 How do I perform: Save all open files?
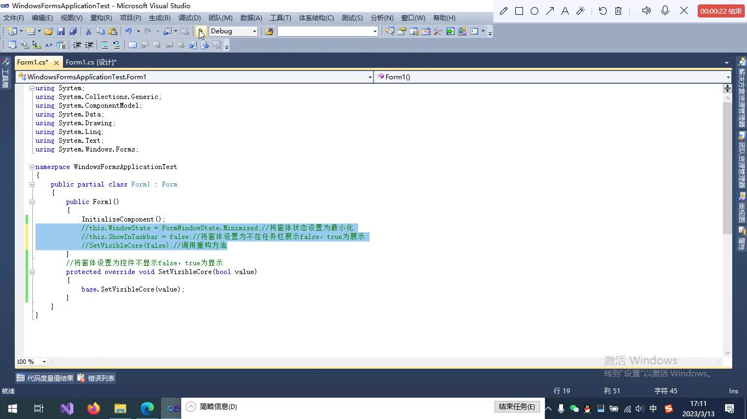click(x=73, y=31)
